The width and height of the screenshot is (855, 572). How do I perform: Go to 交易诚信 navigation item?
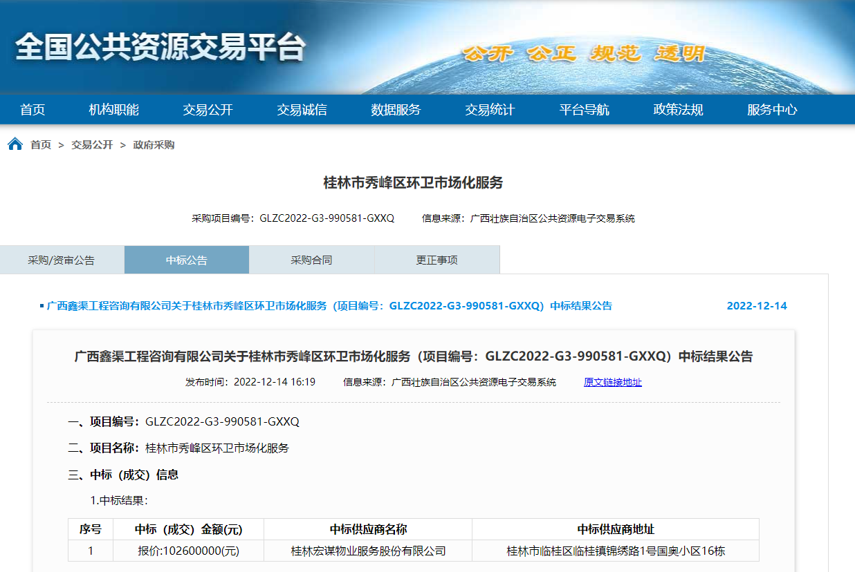(x=302, y=110)
